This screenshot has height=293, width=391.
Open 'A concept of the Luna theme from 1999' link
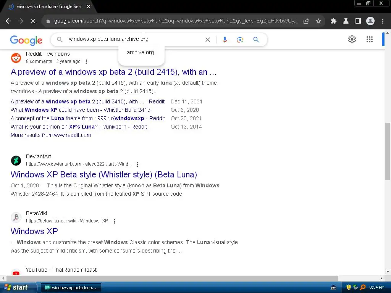(x=88, y=118)
